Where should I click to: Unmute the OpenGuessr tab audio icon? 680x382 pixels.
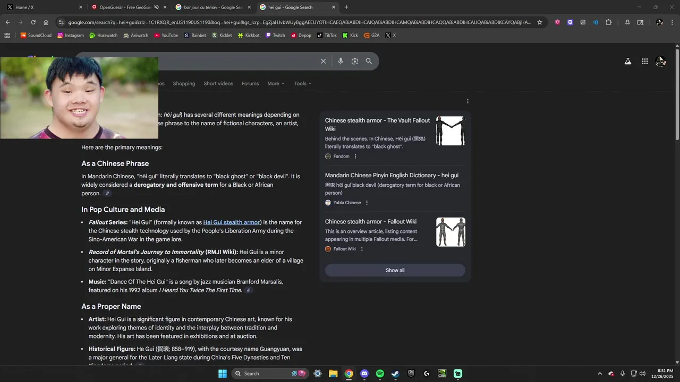[156, 7]
